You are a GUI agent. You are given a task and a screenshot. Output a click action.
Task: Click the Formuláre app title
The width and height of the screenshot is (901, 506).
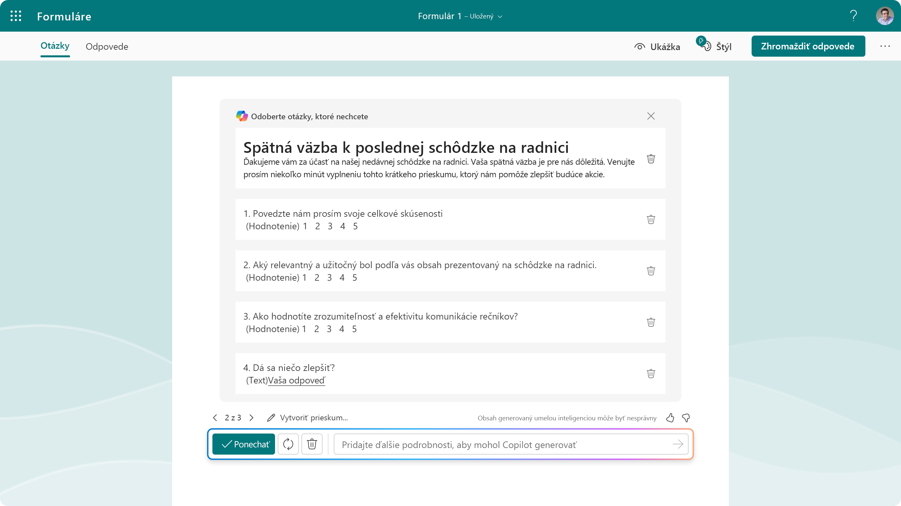pyautogui.click(x=64, y=16)
